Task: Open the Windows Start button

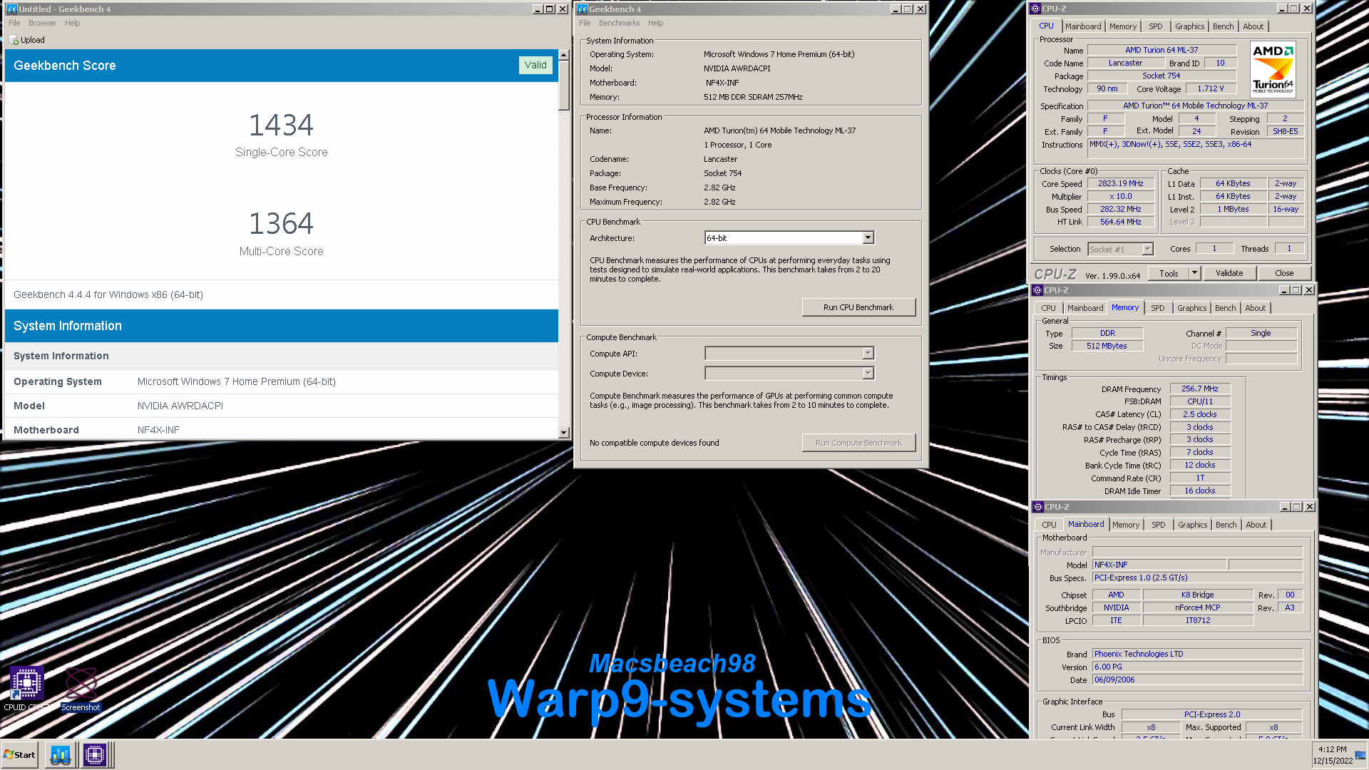Action: pyautogui.click(x=20, y=754)
